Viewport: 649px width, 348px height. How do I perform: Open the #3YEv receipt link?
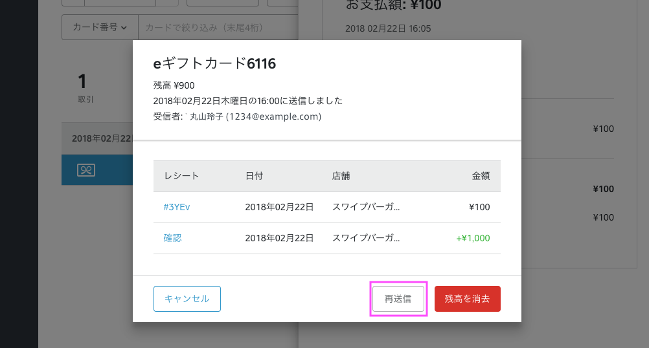pyautogui.click(x=177, y=207)
